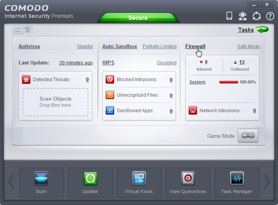Open the Virtual Kiosk
Screen dimensions: 278x205
click(x=139, y=179)
